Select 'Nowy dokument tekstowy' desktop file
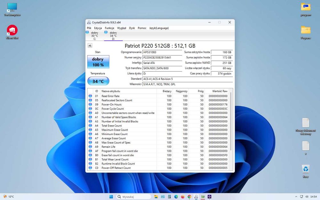The height and width of the screenshot is (200, 320). [306, 126]
